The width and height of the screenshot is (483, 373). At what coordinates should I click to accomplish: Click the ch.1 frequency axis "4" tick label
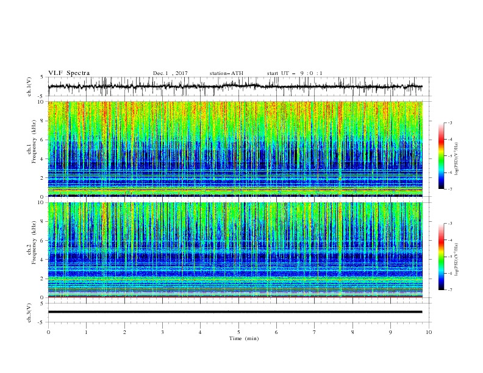(x=43, y=159)
